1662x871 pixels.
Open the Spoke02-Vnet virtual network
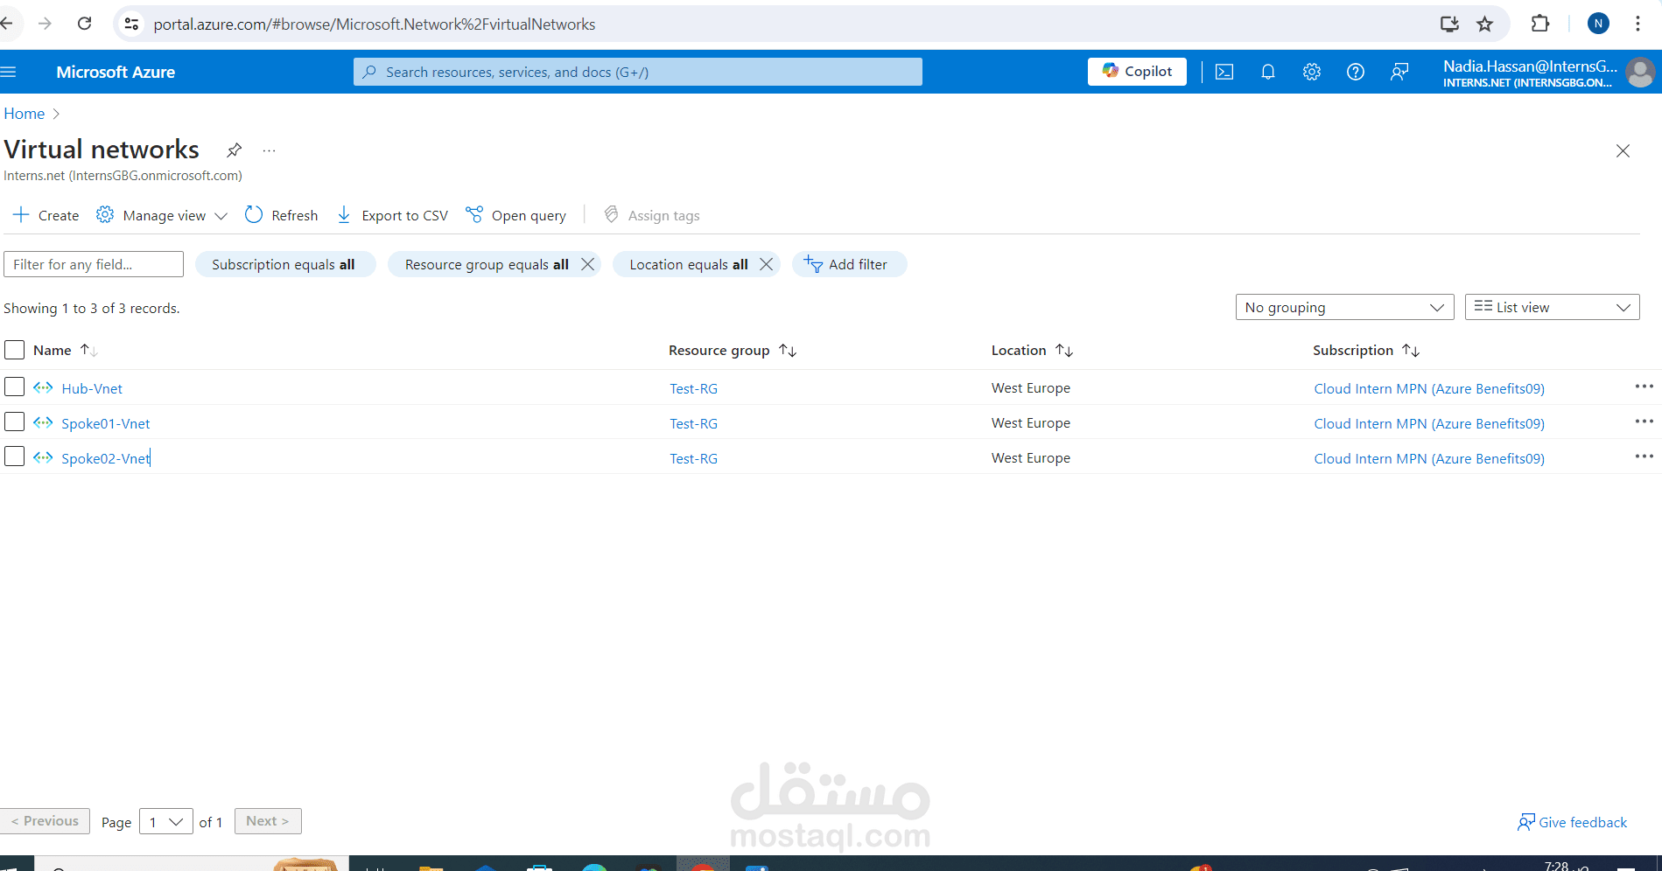(x=106, y=458)
